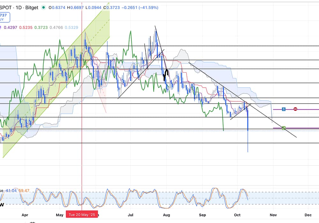Screen dimensions: 319x223
Task: Click the purple indicator value 0.4297
Action: 10,28
